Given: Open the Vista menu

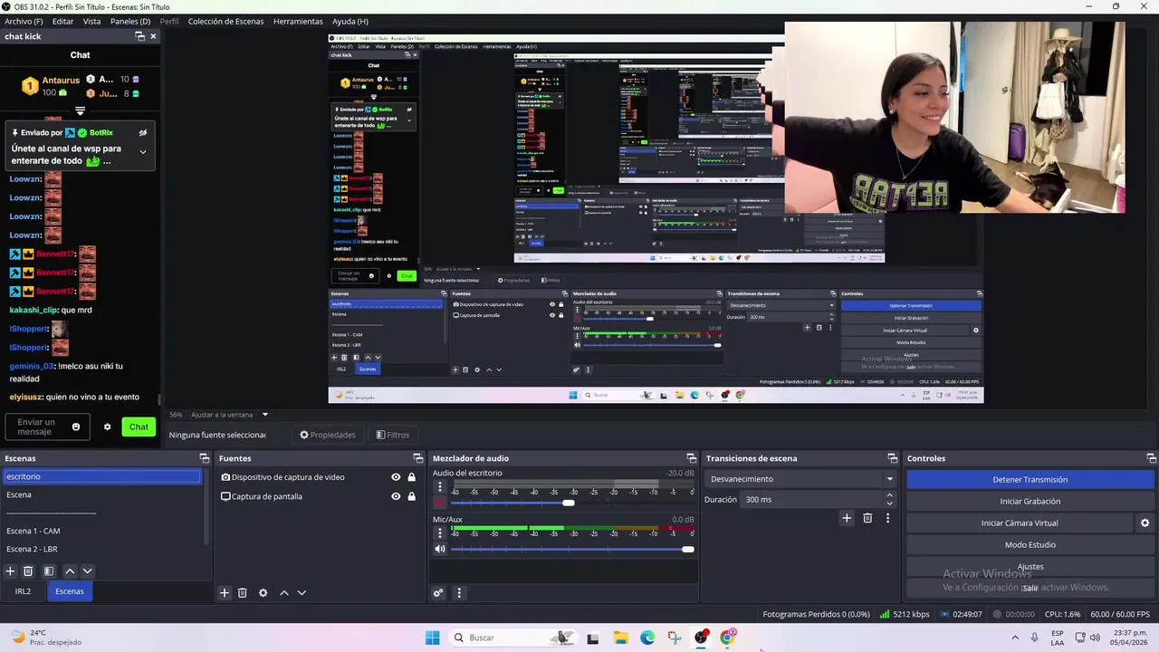Looking at the screenshot, I should [x=91, y=21].
